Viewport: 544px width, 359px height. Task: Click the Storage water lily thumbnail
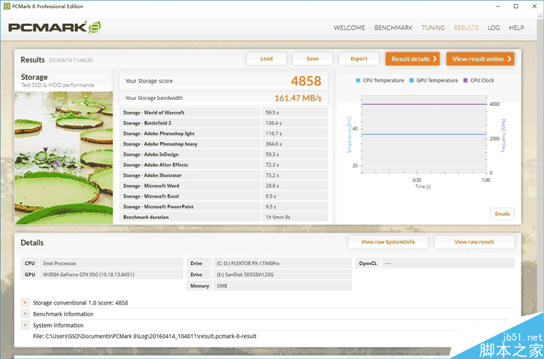pyautogui.click(x=65, y=156)
